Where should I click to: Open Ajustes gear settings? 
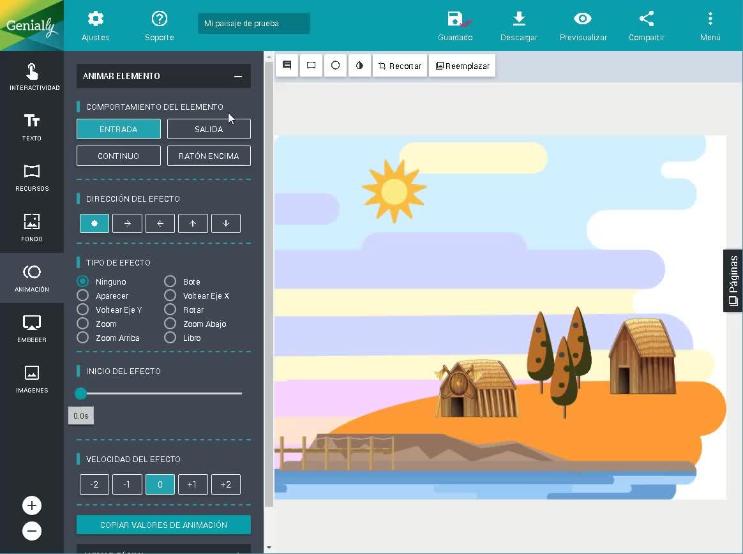click(95, 26)
